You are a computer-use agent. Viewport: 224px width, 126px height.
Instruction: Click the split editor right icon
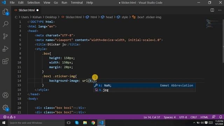(212, 10)
